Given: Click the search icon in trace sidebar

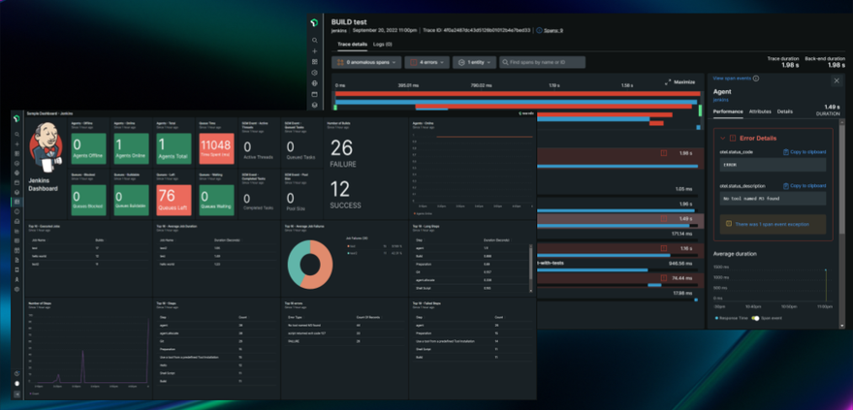Looking at the screenshot, I should pyautogui.click(x=314, y=41).
